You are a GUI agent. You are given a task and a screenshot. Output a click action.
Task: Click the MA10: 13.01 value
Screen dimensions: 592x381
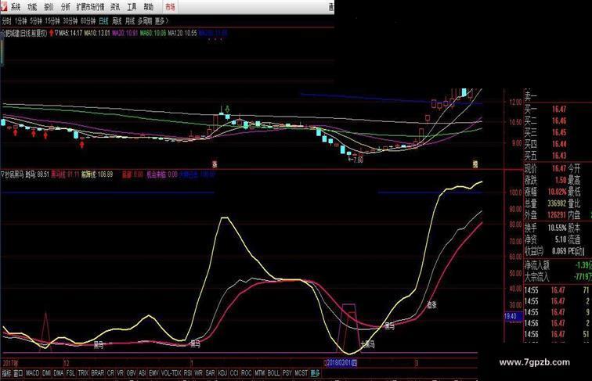click(x=97, y=33)
